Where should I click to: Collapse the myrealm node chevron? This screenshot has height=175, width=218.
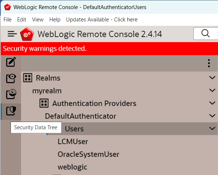[x=212, y=90]
